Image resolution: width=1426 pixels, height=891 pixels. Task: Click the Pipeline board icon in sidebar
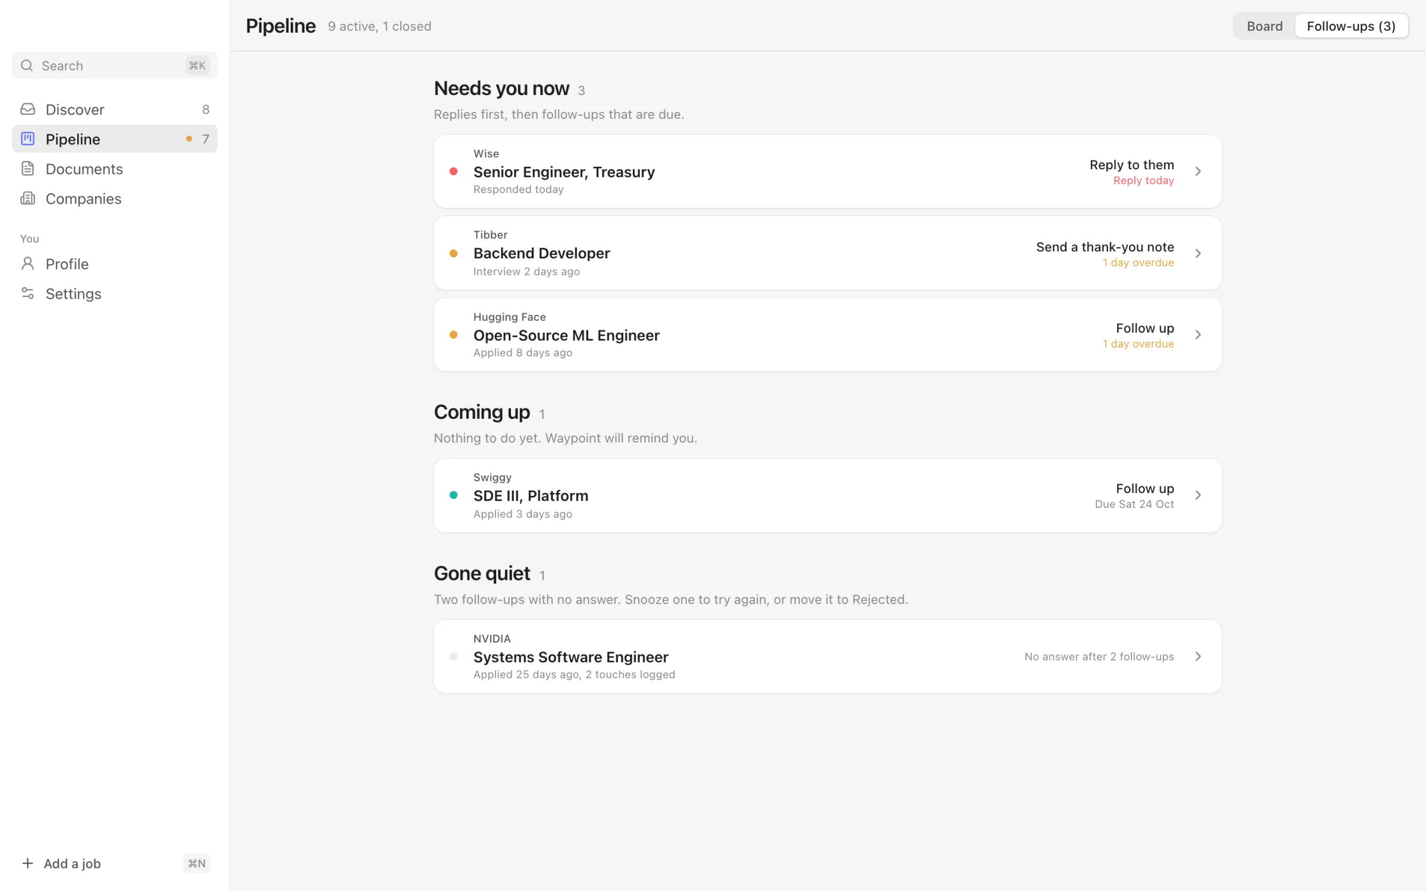[27, 139]
